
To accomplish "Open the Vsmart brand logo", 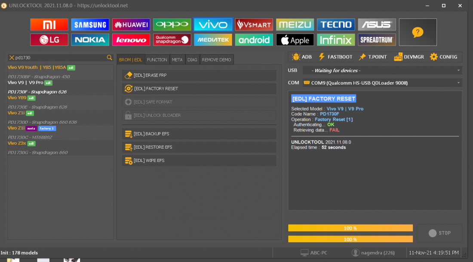I will [254, 24].
